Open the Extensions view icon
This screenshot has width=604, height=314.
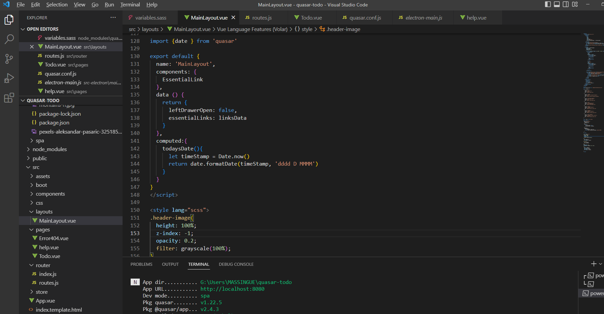coord(9,98)
